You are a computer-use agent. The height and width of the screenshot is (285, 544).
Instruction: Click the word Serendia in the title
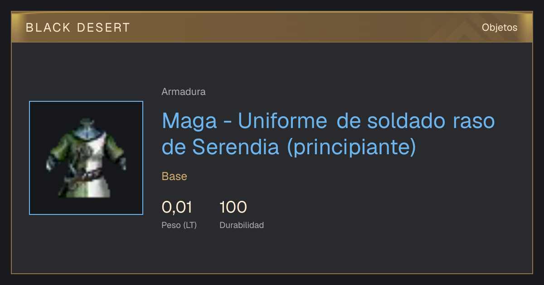(x=235, y=147)
